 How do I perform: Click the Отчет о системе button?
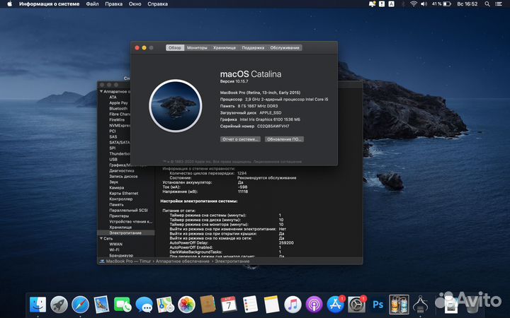point(240,139)
